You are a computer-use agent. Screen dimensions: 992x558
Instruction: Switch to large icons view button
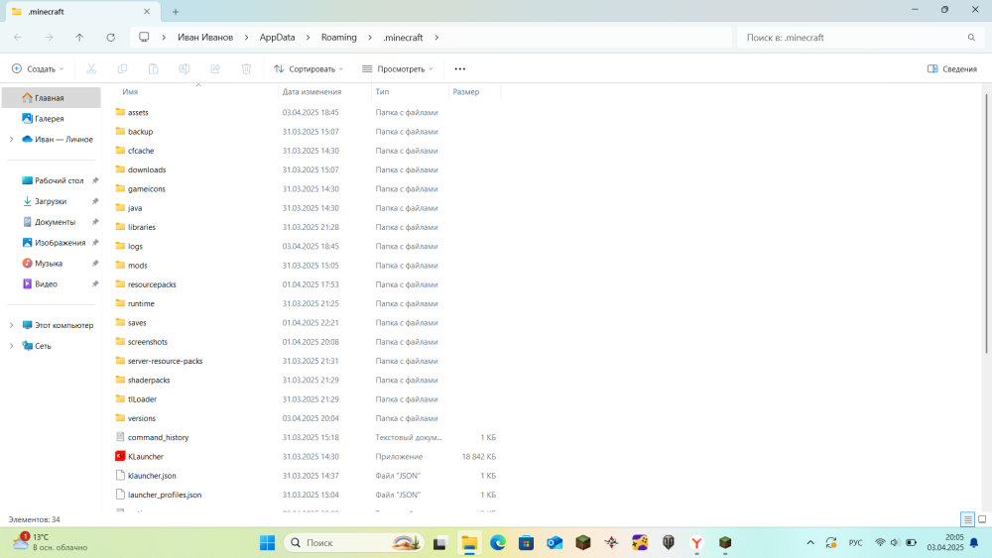tap(982, 519)
